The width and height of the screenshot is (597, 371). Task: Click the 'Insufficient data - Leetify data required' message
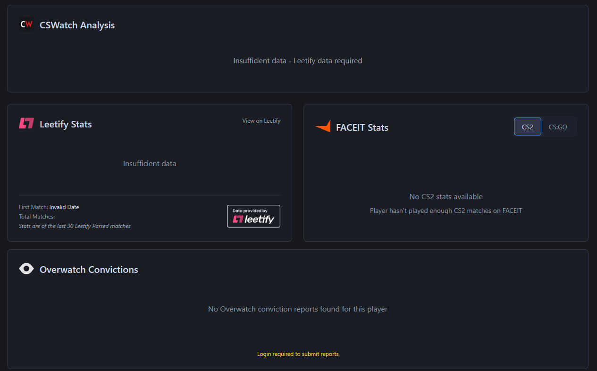click(x=298, y=61)
